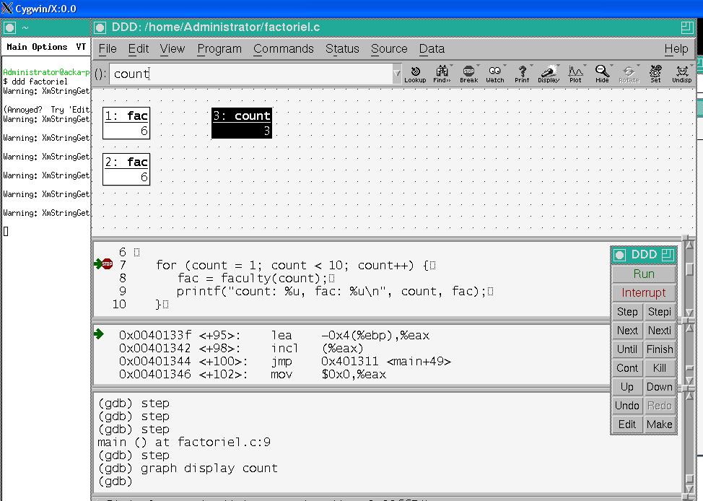
Task: Select the '3: count' display box
Action: pyautogui.click(x=242, y=123)
